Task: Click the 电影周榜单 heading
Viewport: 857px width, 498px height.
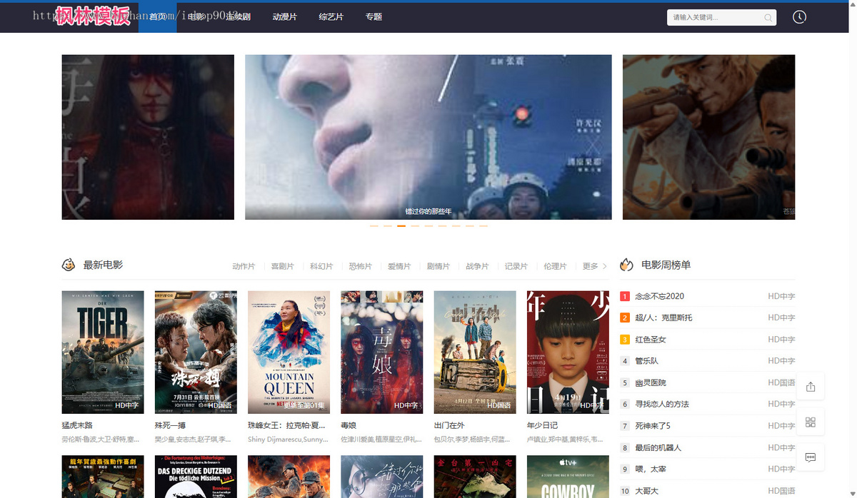Action: tap(666, 265)
